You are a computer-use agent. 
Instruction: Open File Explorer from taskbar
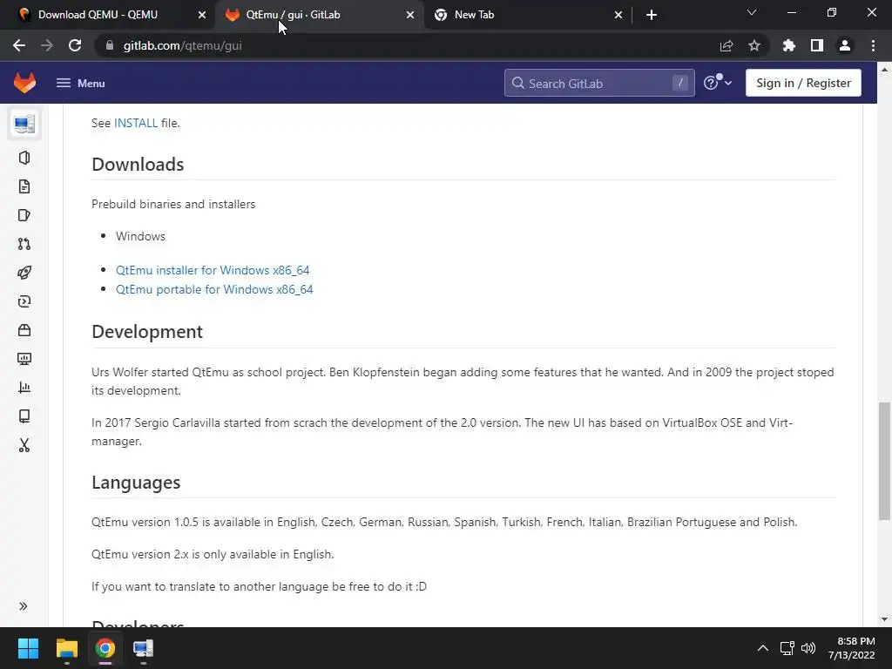(66, 648)
